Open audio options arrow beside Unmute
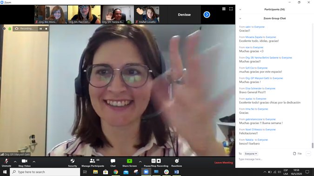 click(15, 162)
